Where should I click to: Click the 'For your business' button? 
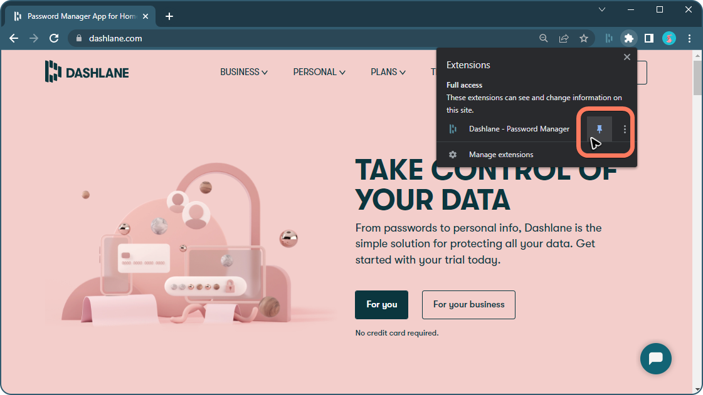point(468,305)
